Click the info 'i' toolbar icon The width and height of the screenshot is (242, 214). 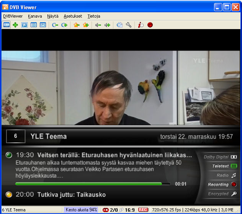(141, 25)
